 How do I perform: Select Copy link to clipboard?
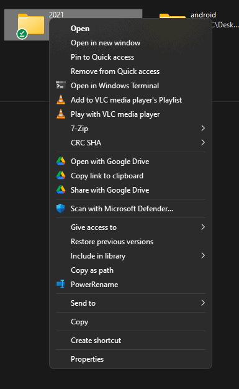(x=130, y=176)
